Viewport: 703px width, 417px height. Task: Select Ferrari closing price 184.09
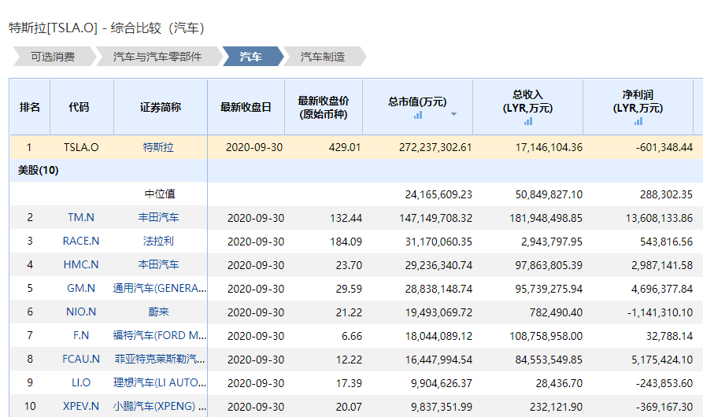(x=346, y=242)
